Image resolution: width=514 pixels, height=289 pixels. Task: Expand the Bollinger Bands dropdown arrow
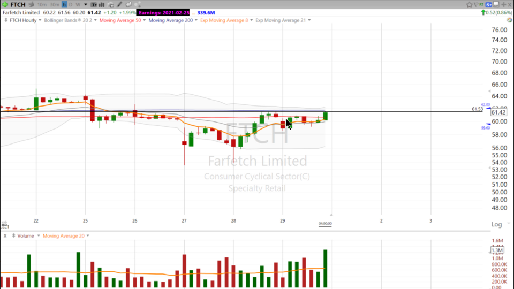(x=95, y=20)
